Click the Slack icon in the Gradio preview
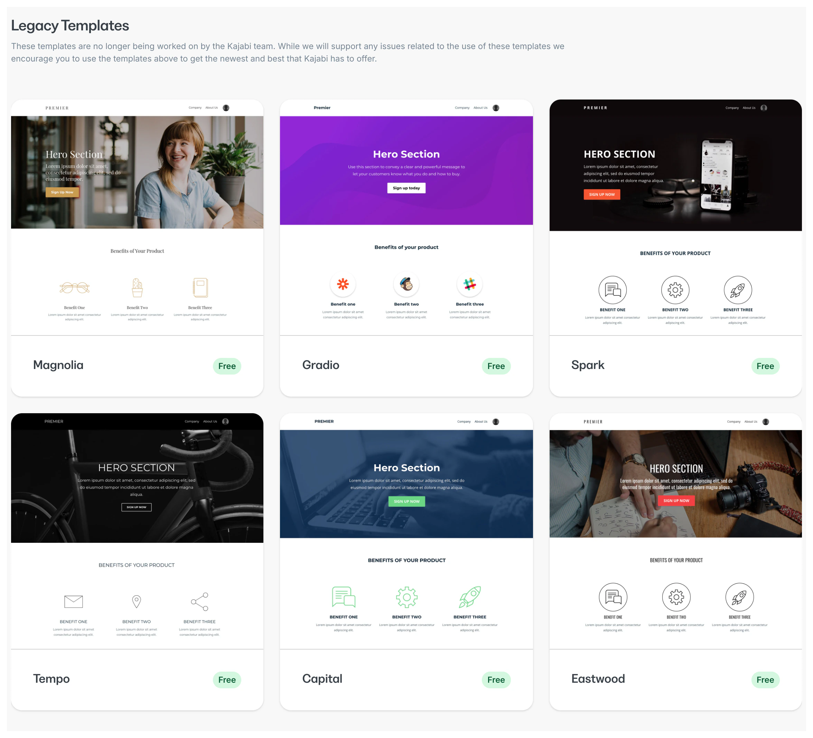813x738 pixels. pos(469,284)
